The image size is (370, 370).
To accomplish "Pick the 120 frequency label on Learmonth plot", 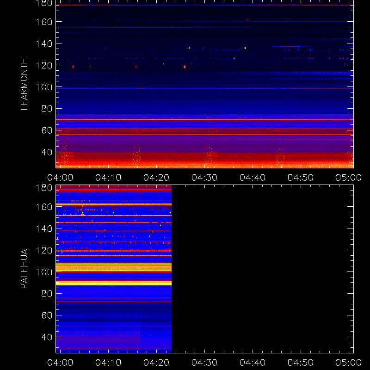I will click(44, 65).
